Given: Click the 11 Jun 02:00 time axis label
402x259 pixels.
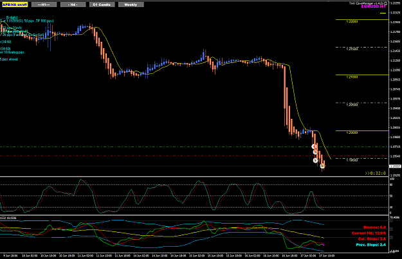Looking at the screenshot, I should 86,256.
